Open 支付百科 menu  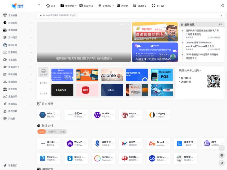coord(106,6)
